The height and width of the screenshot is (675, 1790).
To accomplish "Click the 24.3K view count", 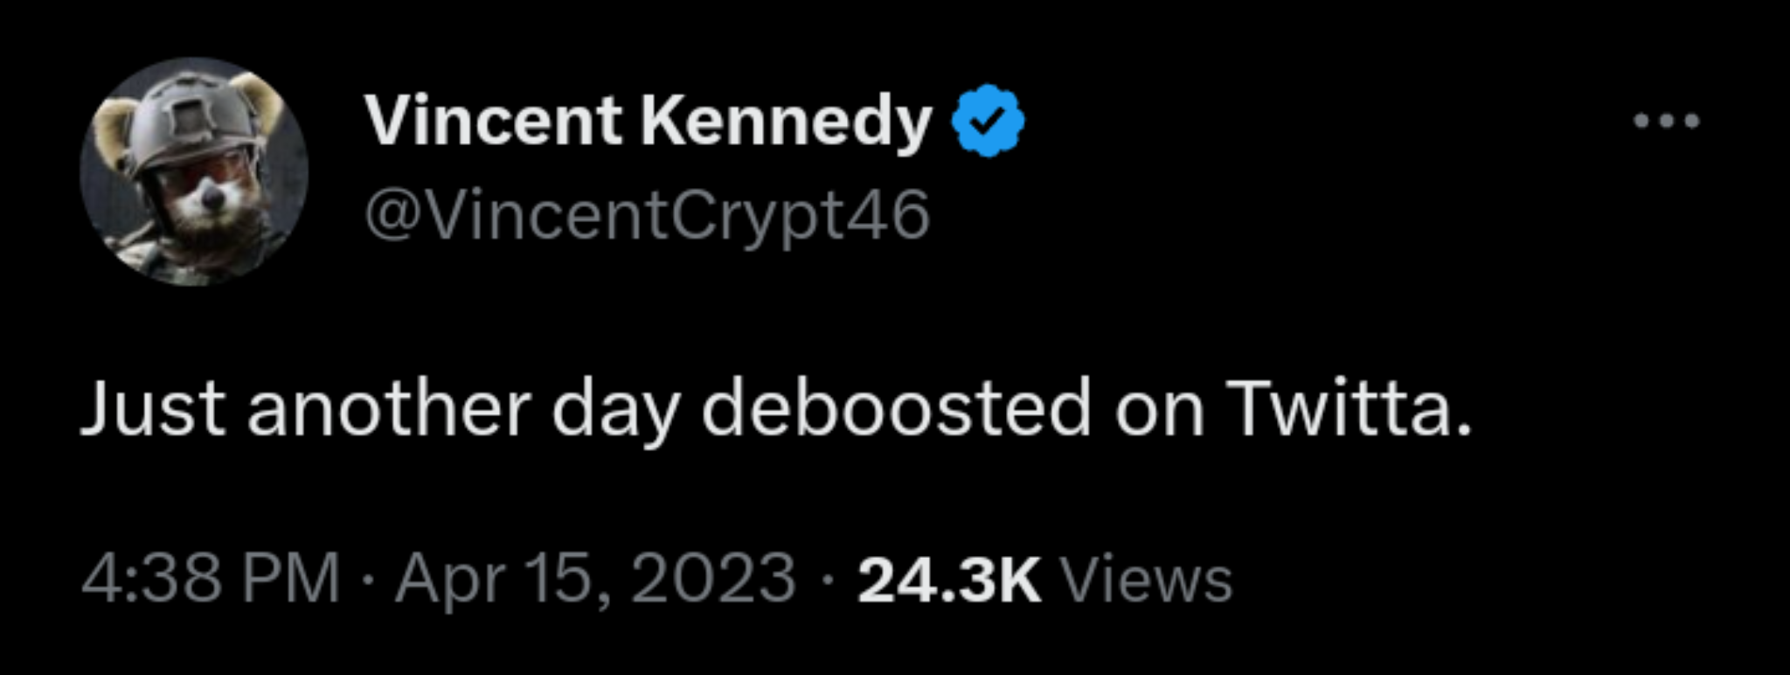I will pos(949,579).
